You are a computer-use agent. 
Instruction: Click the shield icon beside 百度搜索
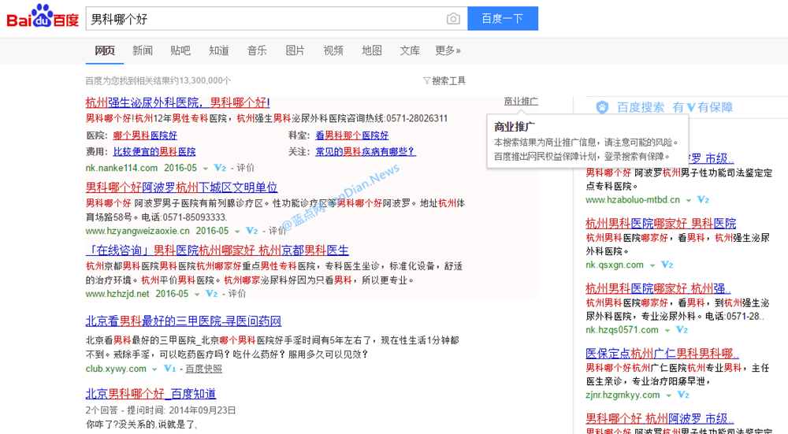tap(602, 107)
